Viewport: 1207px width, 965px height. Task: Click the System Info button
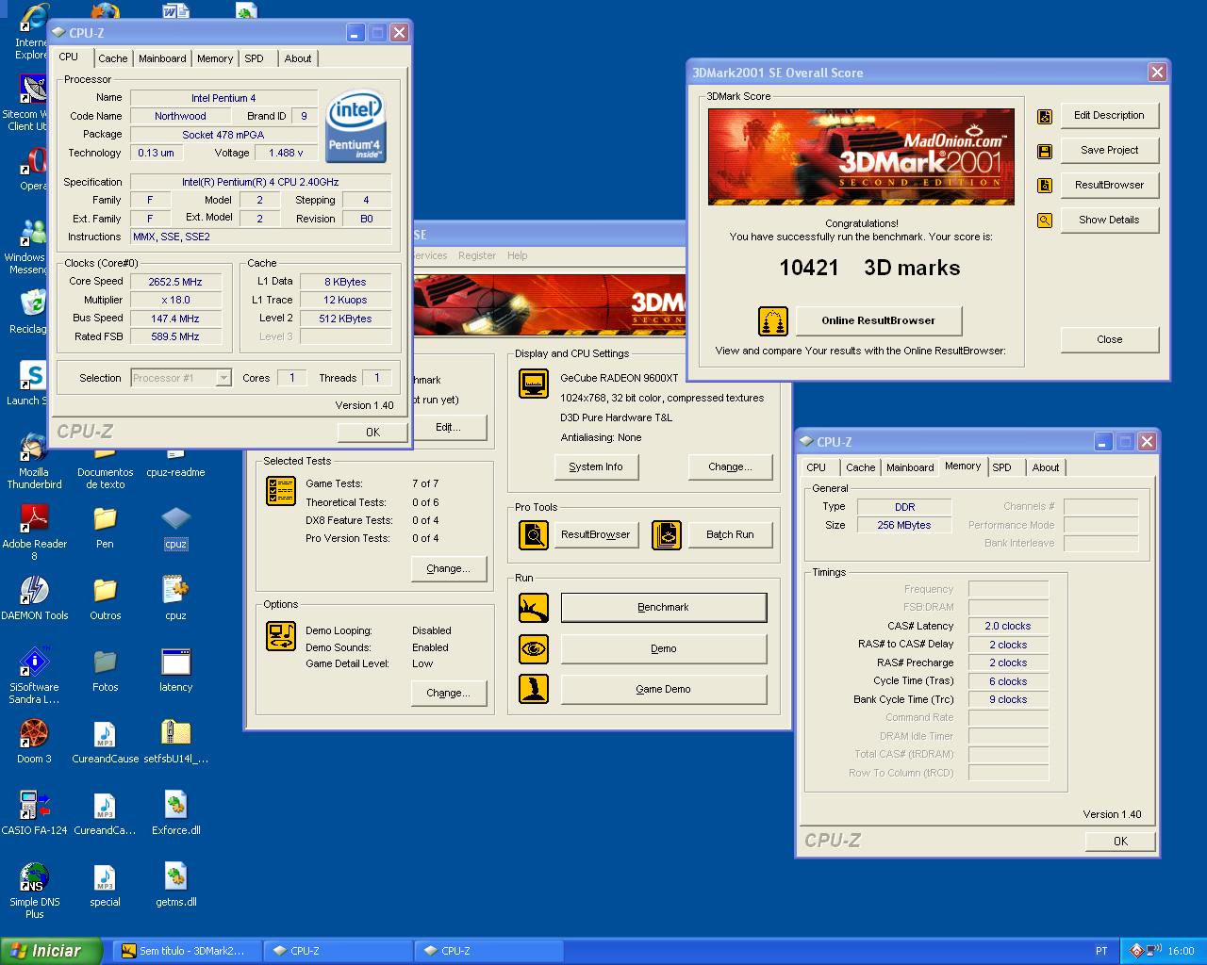596,466
